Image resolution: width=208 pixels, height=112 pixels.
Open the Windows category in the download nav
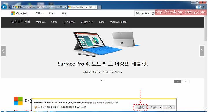tap(41, 22)
